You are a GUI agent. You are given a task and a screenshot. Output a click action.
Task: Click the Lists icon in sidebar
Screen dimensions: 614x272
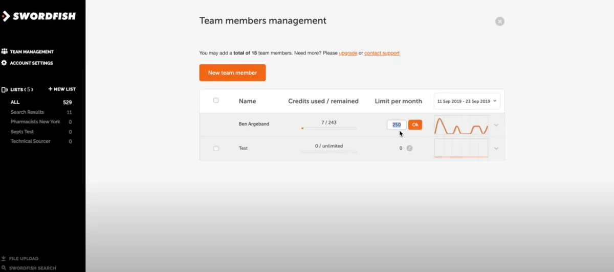pyautogui.click(x=5, y=89)
